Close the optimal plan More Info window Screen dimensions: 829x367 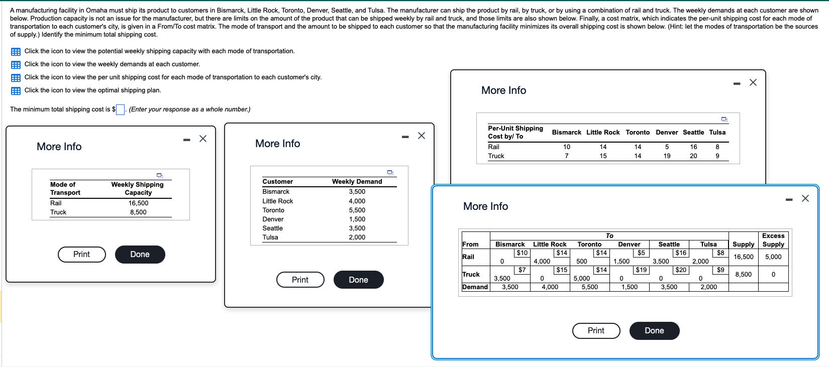pyautogui.click(x=805, y=198)
